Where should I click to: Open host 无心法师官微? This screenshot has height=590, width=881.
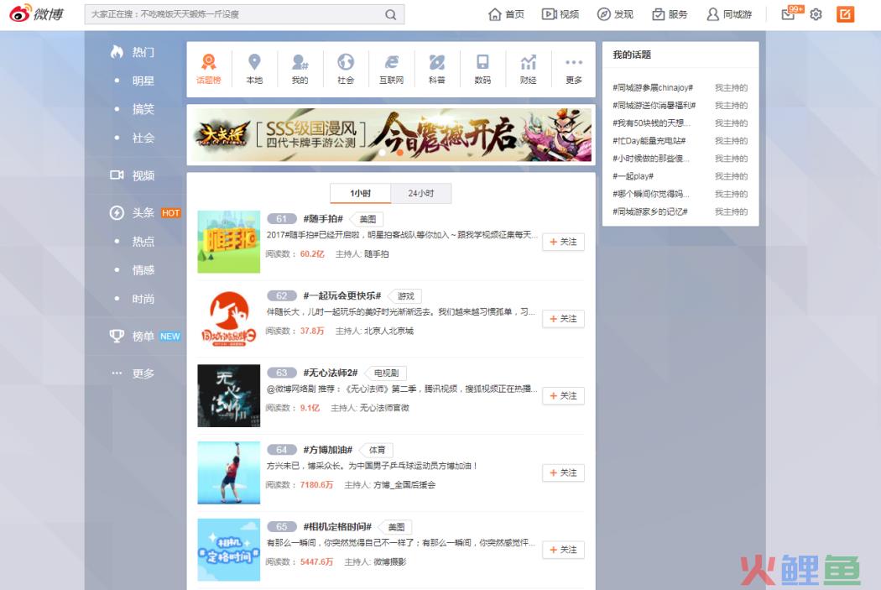point(384,408)
